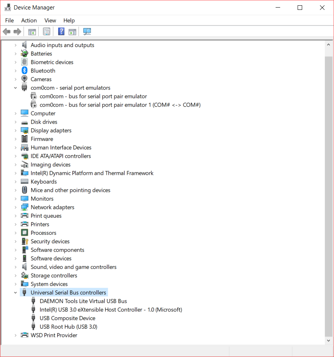
Task: Expand the Processors category arrow
Action: click(x=16, y=233)
